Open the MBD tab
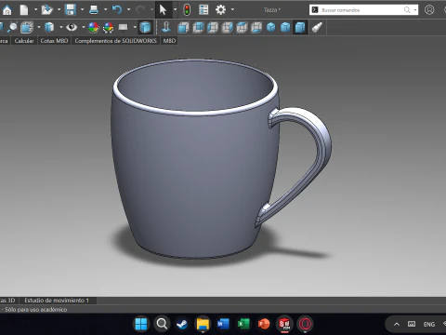Image resolution: width=446 pixels, height=335 pixels. click(x=169, y=41)
